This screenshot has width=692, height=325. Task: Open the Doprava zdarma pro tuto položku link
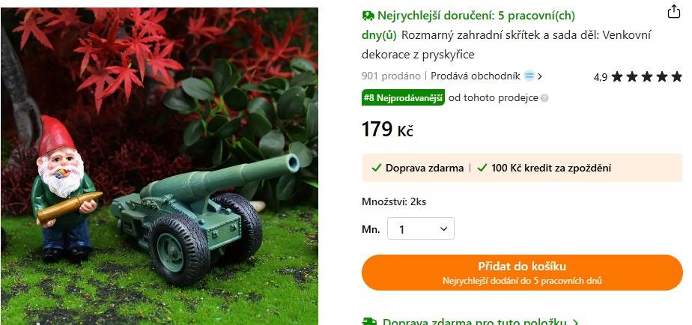(474, 322)
